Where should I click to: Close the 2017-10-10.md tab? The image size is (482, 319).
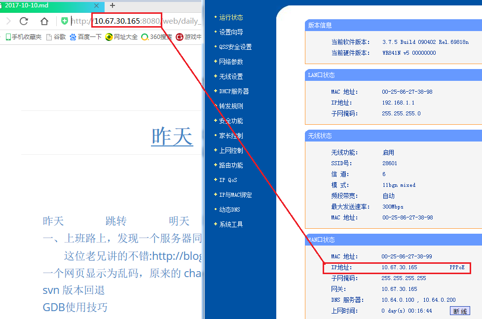click(x=97, y=5)
